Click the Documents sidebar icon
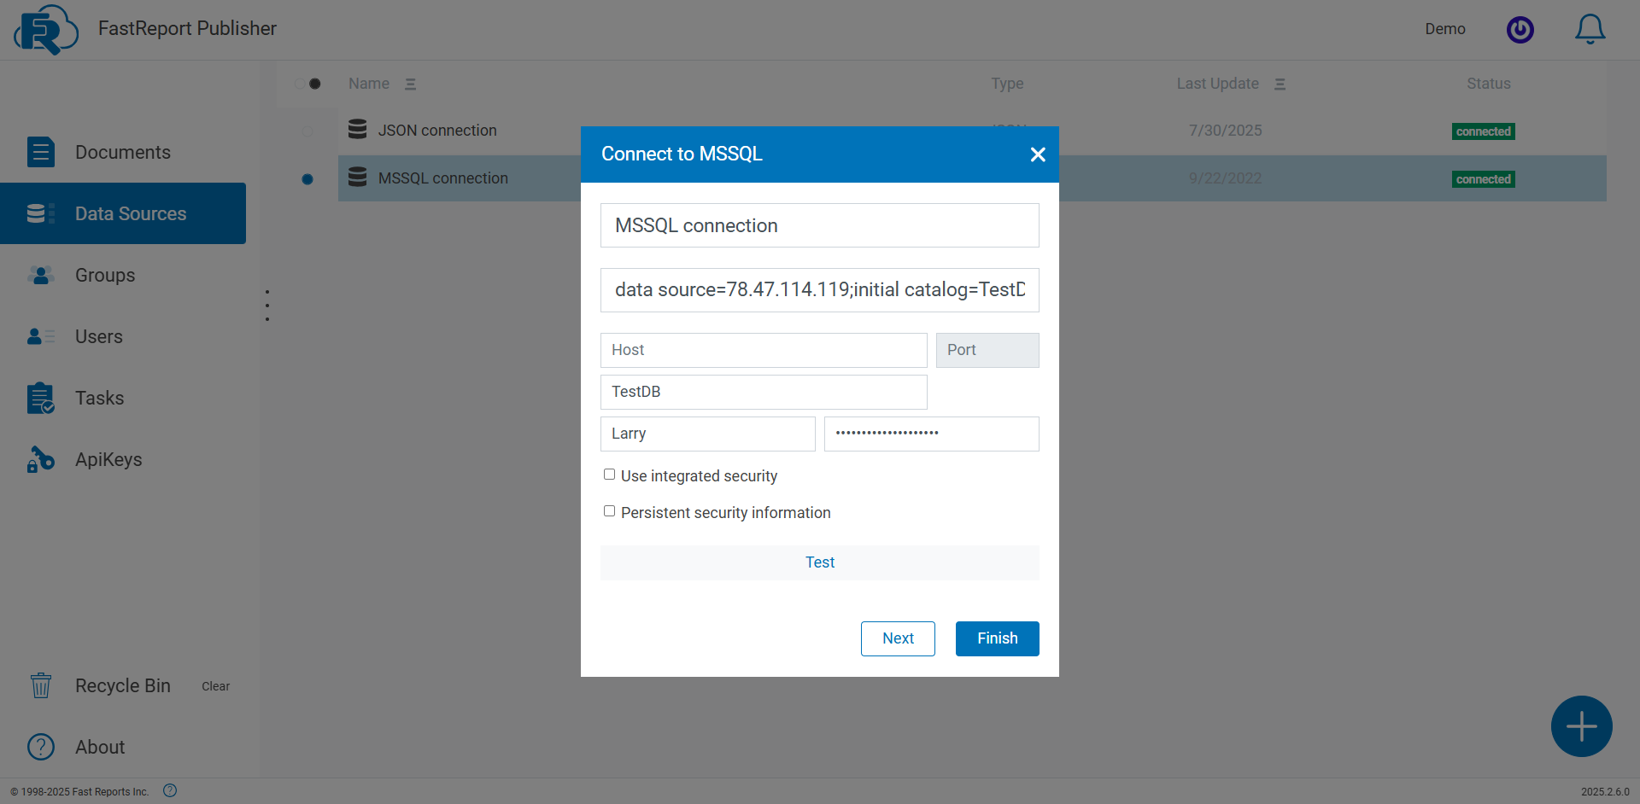 tap(40, 152)
